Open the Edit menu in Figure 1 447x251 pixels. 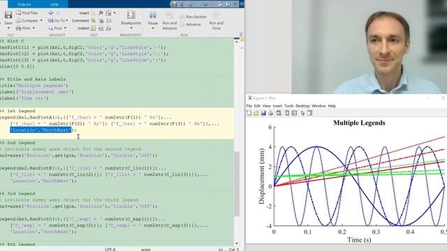pos(257,106)
